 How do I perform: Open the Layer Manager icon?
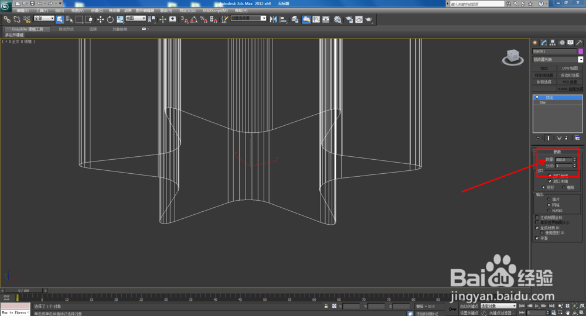pos(295,19)
